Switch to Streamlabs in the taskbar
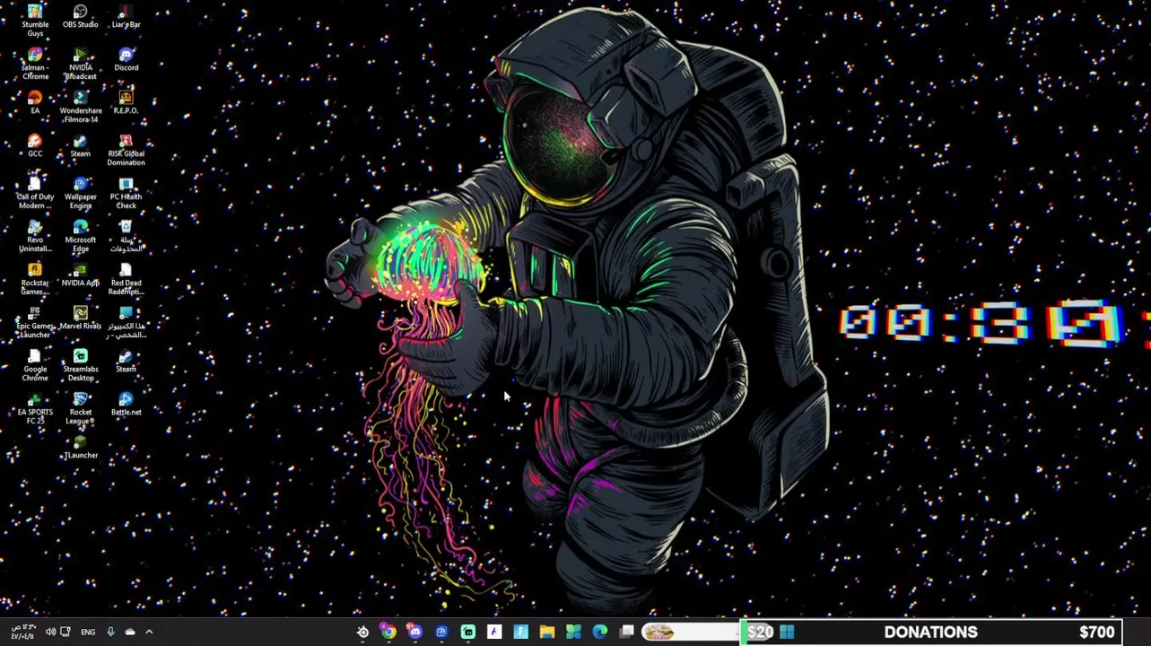The height and width of the screenshot is (646, 1151). tap(467, 632)
